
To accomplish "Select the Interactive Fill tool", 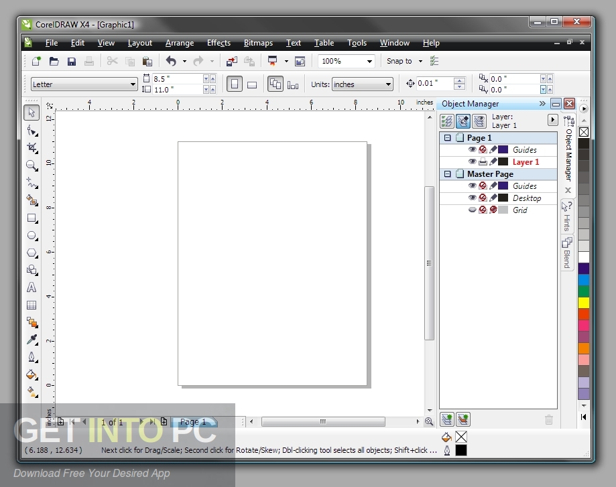I will (x=32, y=392).
